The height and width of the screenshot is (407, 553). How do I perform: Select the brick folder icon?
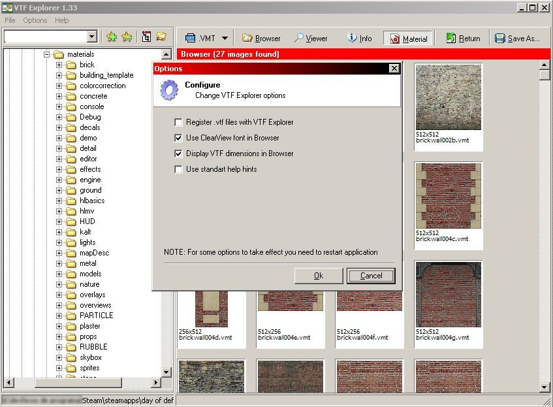pos(71,65)
